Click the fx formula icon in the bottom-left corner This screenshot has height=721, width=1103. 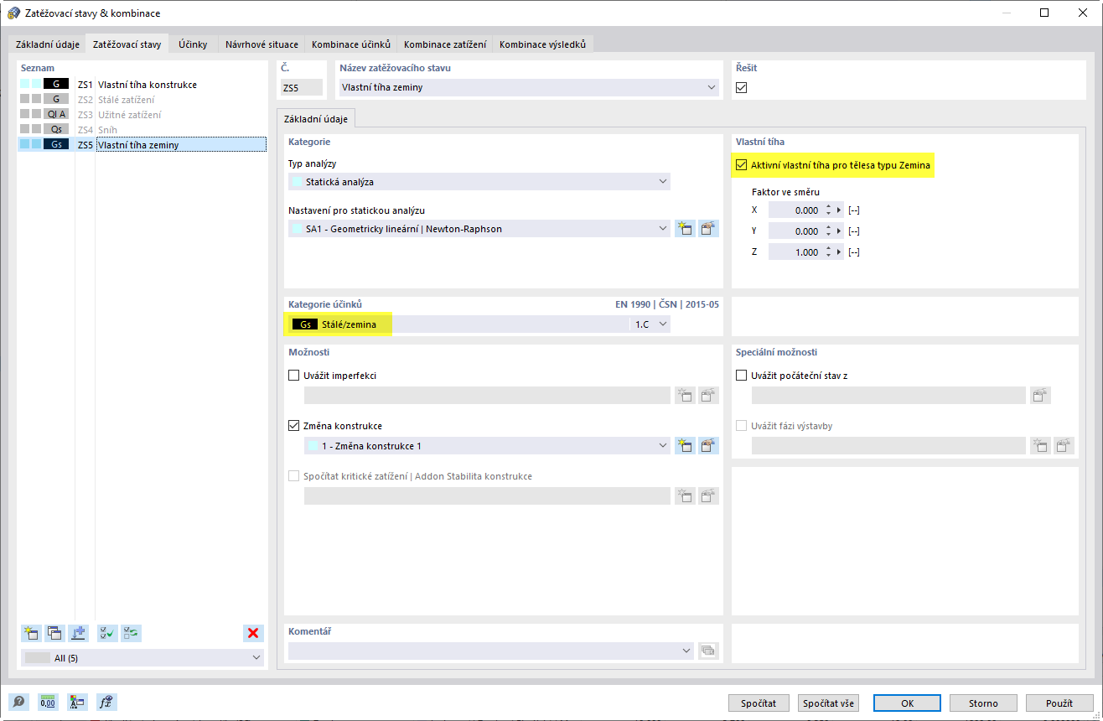[106, 703]
